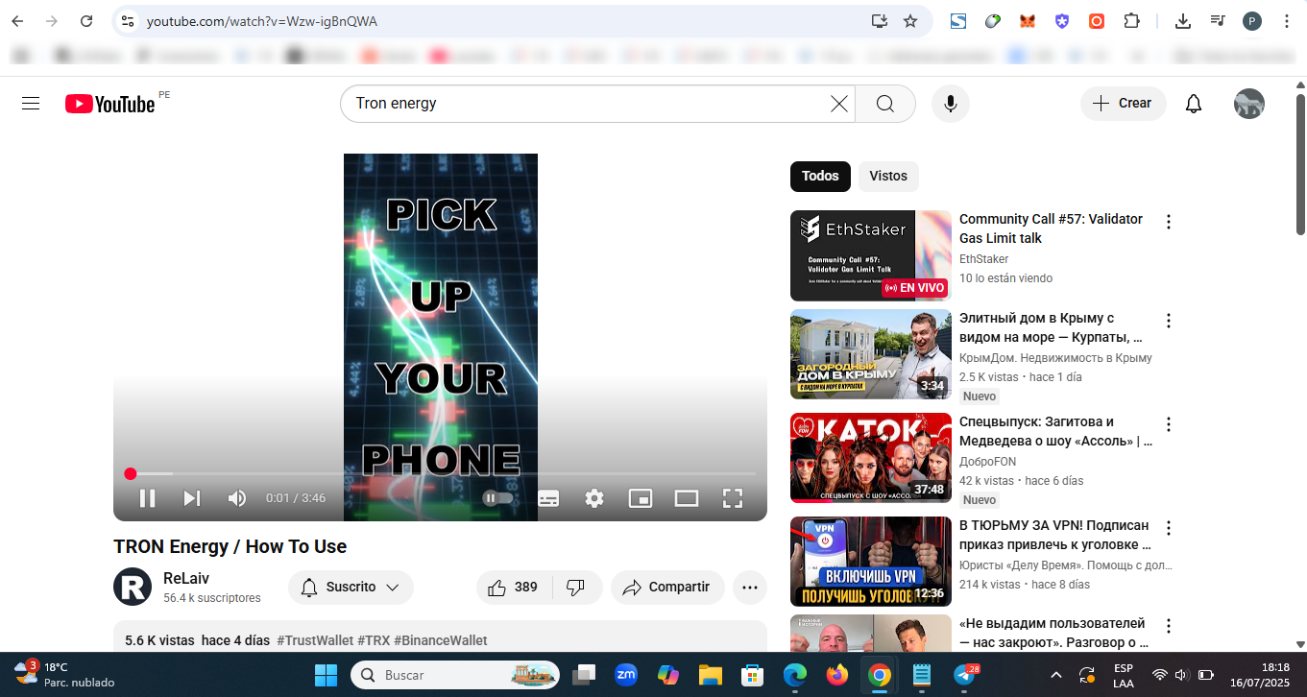Select the Todos filter chip
The height and width of the screenshot is (697, 1307).
[x=820, y=177]
